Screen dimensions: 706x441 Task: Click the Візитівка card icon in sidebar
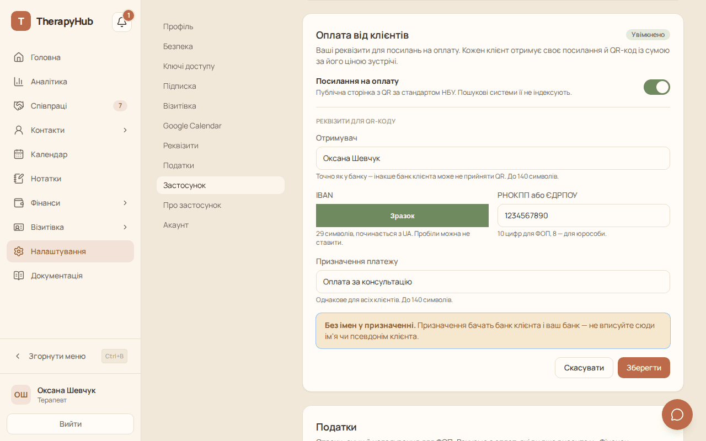click(x=19, y=227)
